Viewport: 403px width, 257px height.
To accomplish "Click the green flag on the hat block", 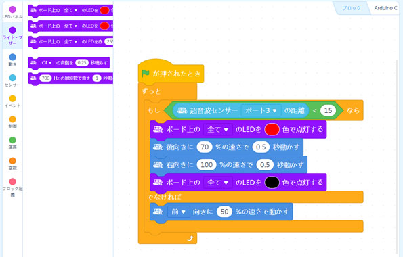I will pos(146,74).
